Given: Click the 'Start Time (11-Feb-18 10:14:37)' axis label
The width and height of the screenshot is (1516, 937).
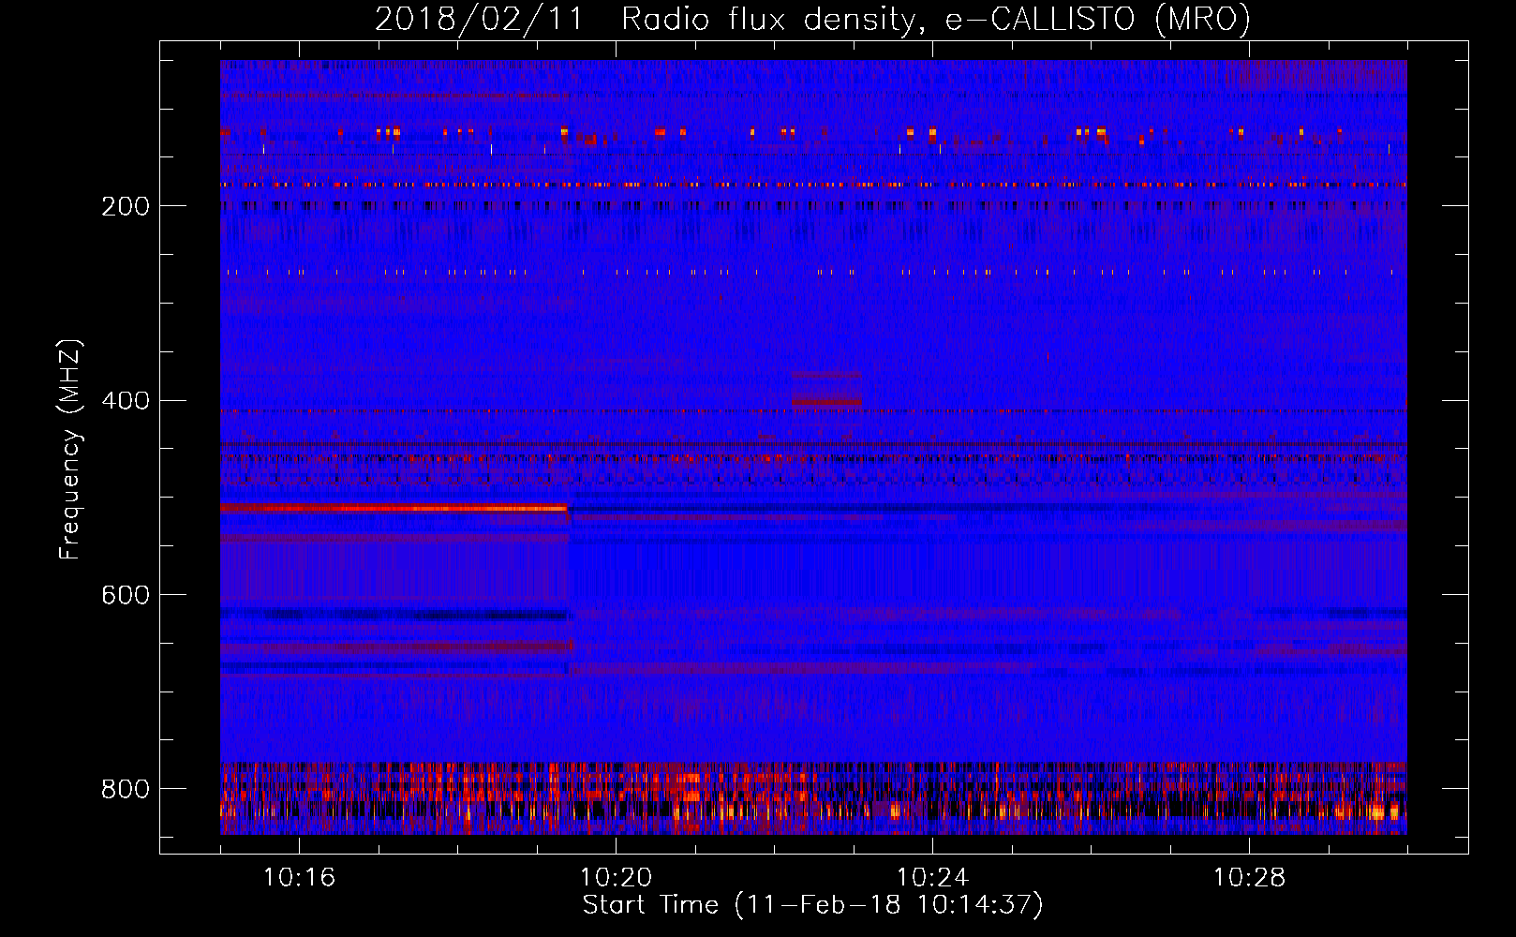Looking at the screenshot, I should (x=812, y=905).
